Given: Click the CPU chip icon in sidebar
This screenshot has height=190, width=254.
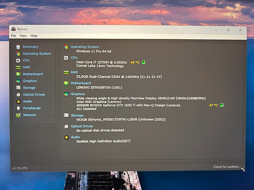Looking at the screenshot, I should tap(18, 60).
